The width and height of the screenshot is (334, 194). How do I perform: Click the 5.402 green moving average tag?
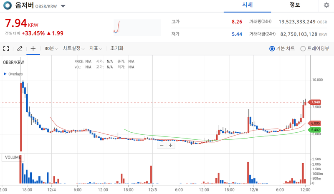tap(315, 130)
